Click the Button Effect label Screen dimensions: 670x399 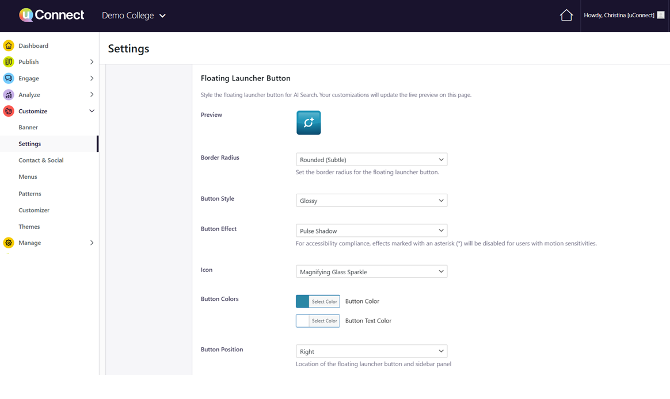219,229
